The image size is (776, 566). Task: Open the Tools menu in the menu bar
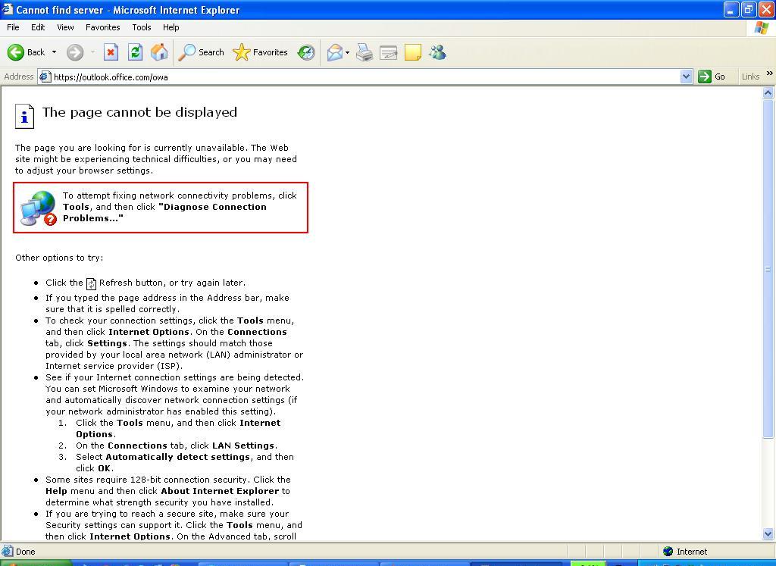[x=142, y=27]
